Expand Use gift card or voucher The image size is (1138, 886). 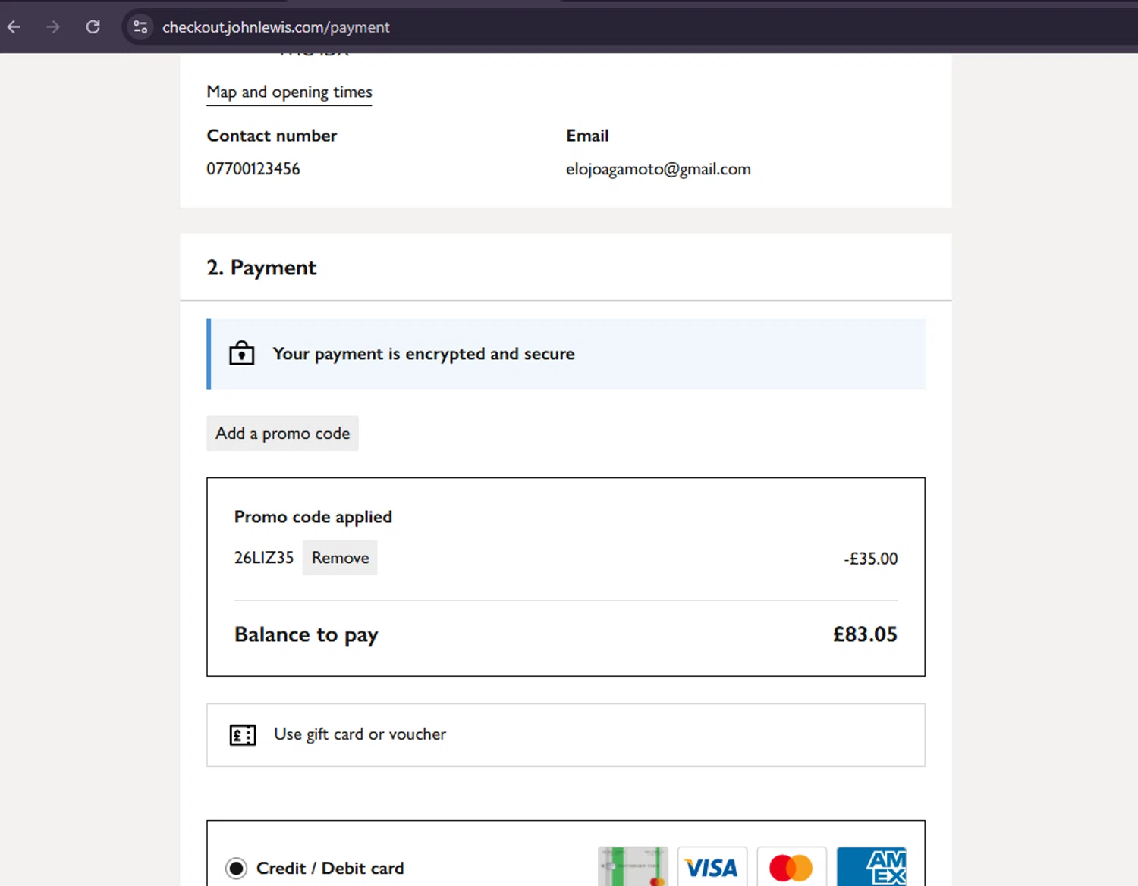(x=566, y=735)
